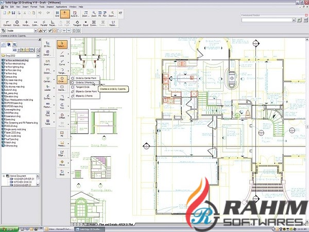Select Ellipse by 3 Points
Image resolution: width=309 pixels, height=232 pixels.
tap(85, 96)
